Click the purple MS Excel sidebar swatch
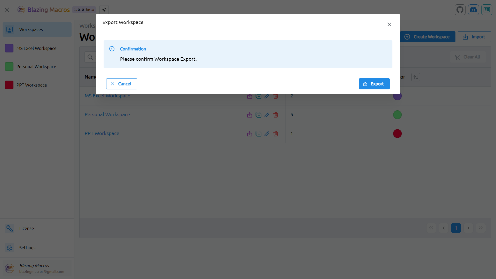The image size is (496, 279). click(x=9, y=48)
